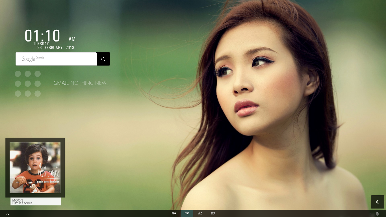Click the MOON track title
Image resolution: width=386 pixels, height=217 pixels.
click(x=18, y=200)
